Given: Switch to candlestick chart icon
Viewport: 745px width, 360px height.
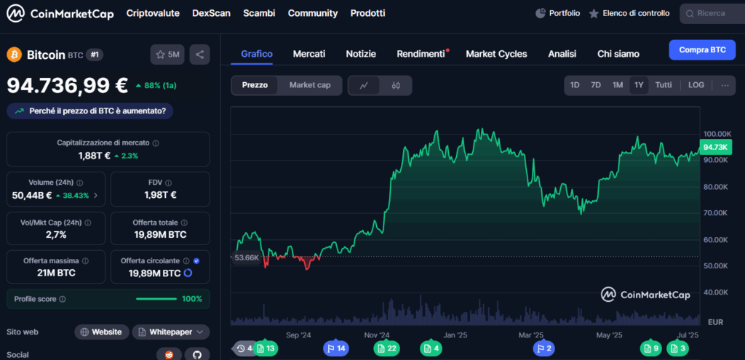Looking at the screenshot, I should pyautogui.click(x=397, y=86).
